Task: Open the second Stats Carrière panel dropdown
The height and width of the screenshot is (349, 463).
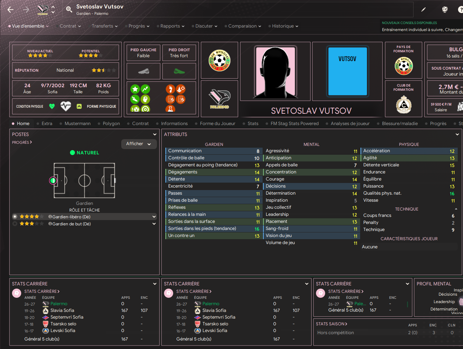Action: coord(307,284)
